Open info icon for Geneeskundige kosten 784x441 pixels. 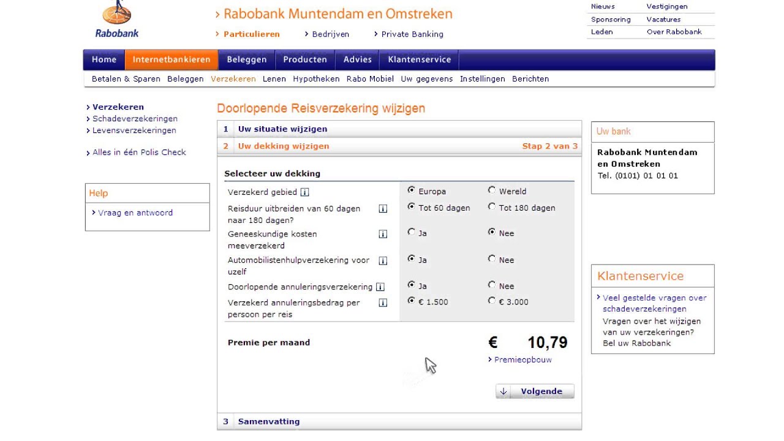tap(383, 234)
